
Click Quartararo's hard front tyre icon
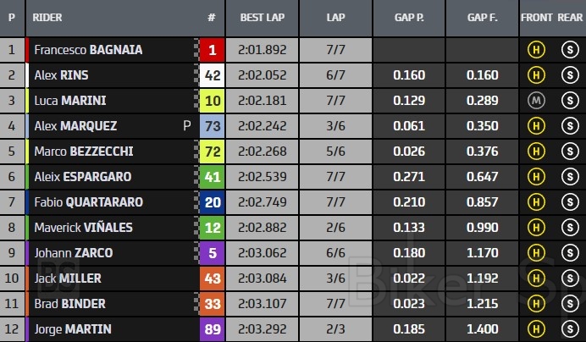(x=535, y=202)
